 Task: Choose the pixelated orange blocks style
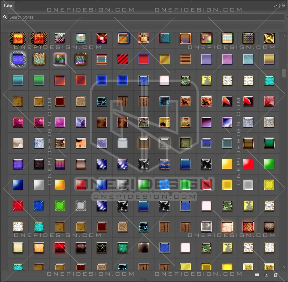tap(143, 38)
